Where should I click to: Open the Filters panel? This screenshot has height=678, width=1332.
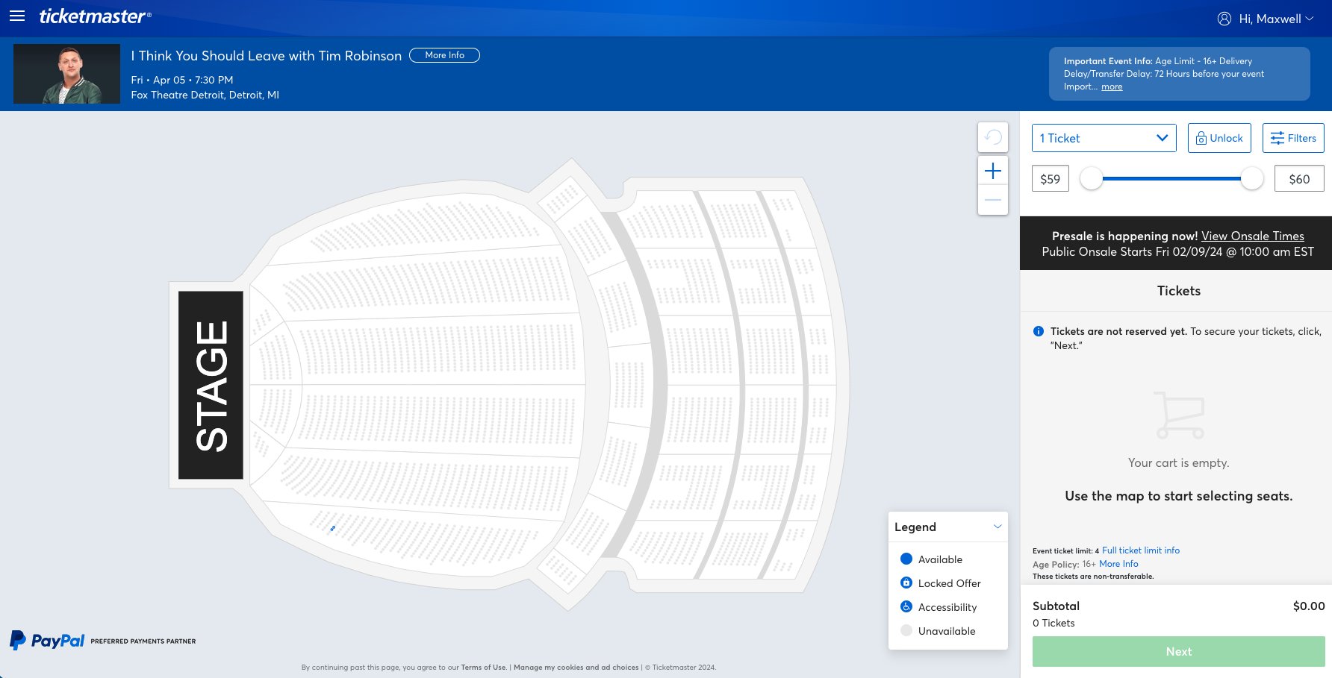pos(1292,138)
